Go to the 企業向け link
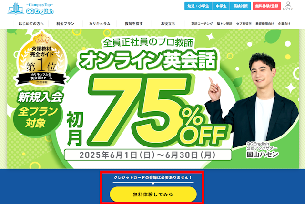 [284, 24]
